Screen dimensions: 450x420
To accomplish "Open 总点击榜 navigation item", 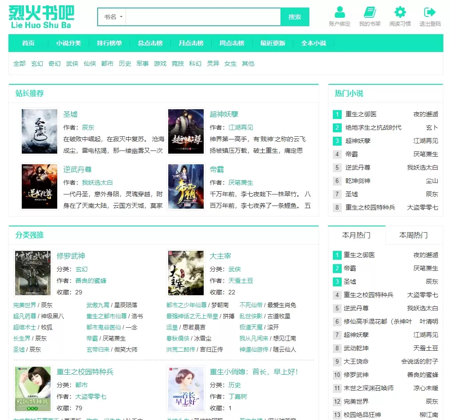I will click(x=150, y=43).
